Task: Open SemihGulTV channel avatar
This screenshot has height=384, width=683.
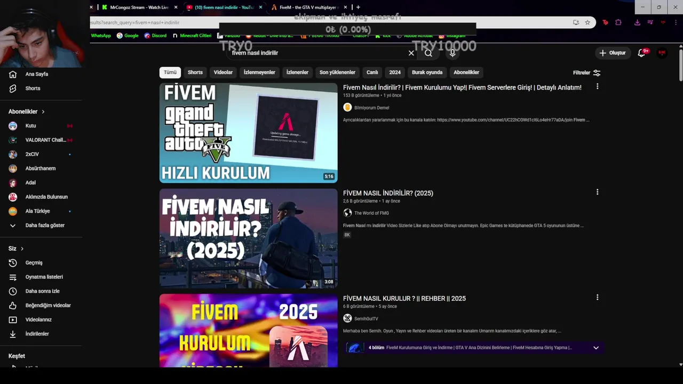Action: [x=347, y=318]
